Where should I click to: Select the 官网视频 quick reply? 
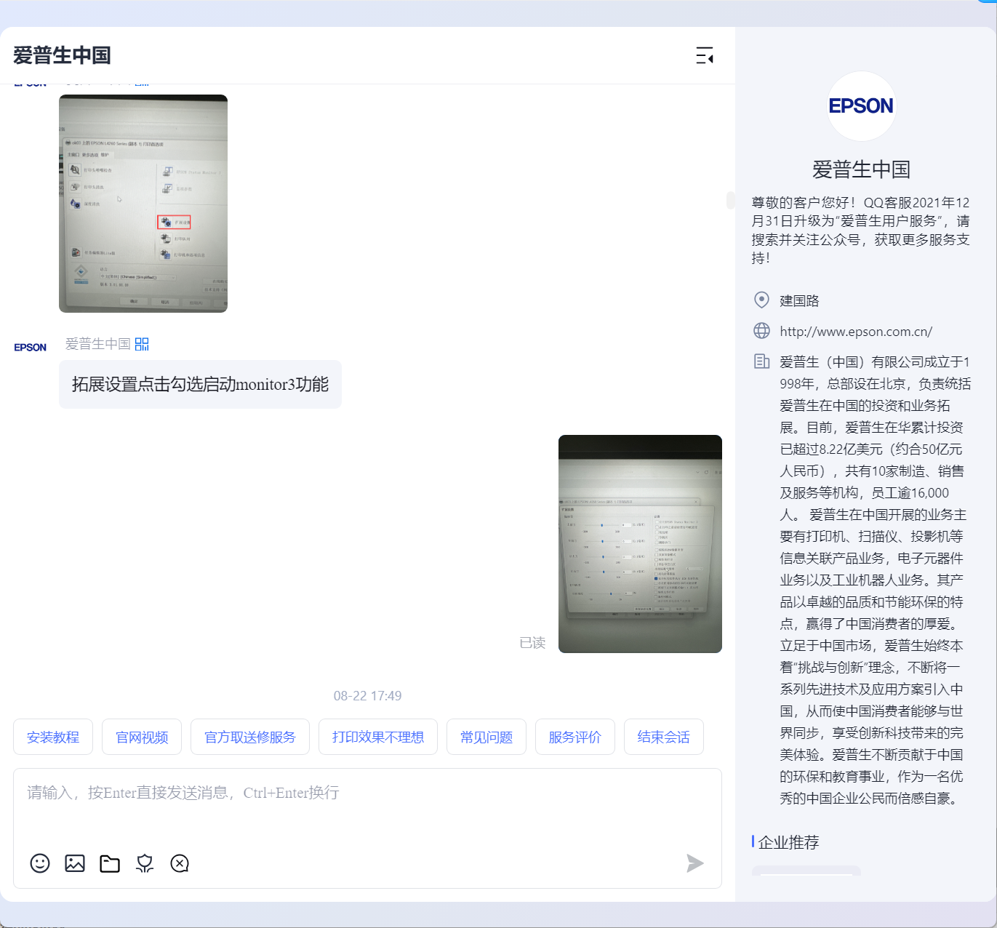click(142, 737)
